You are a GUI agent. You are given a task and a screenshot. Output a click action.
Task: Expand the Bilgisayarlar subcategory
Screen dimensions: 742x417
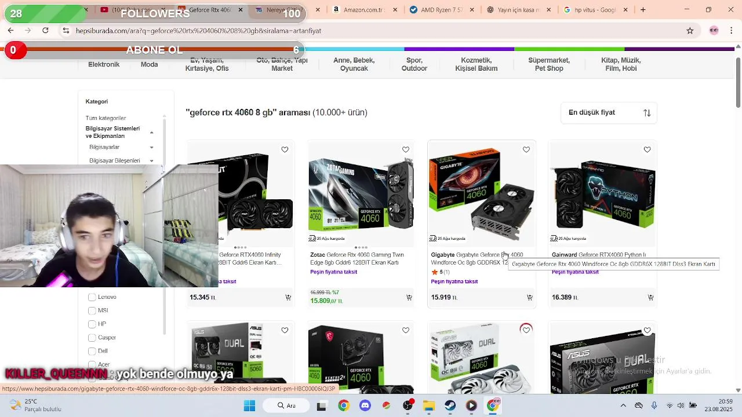tap(151, 147)
